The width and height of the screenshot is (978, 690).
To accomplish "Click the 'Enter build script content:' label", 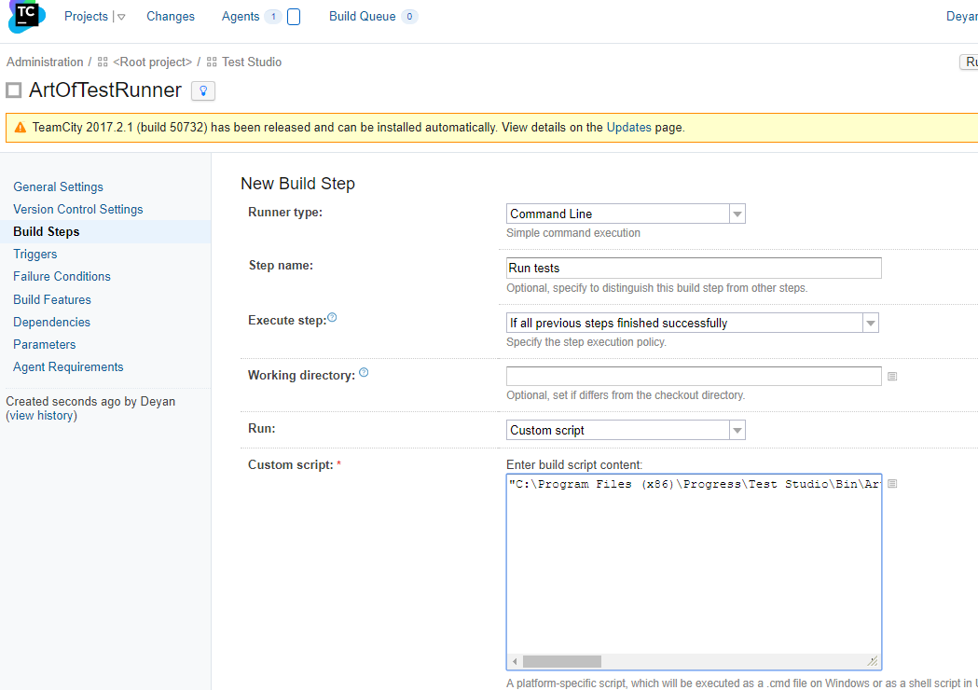I will point(573,464).
